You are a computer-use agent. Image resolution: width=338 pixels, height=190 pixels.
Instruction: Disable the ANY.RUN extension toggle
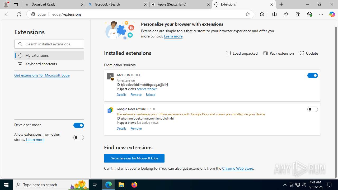312,75
